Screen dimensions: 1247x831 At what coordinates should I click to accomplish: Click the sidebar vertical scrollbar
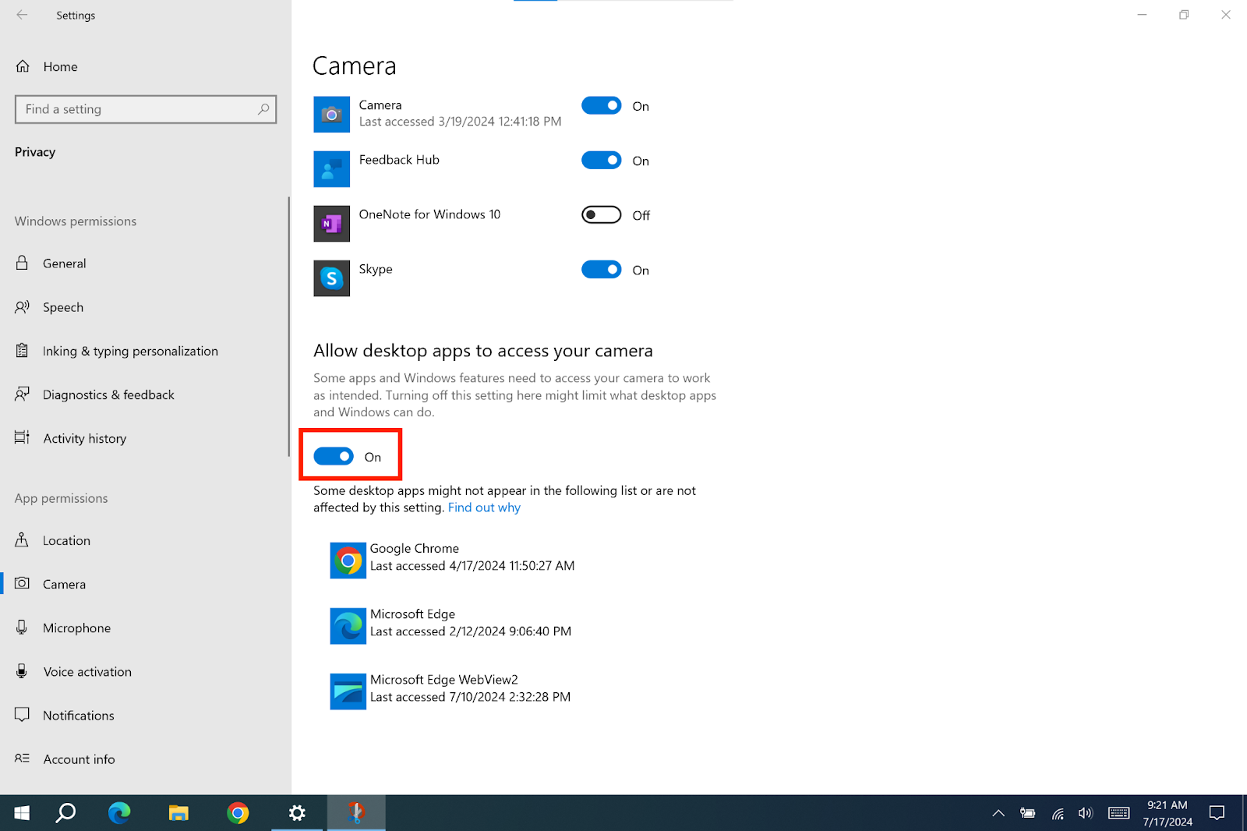(x=289, y=327)
